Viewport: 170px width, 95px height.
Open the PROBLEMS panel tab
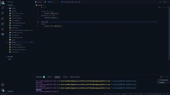[x=39, y=77]
